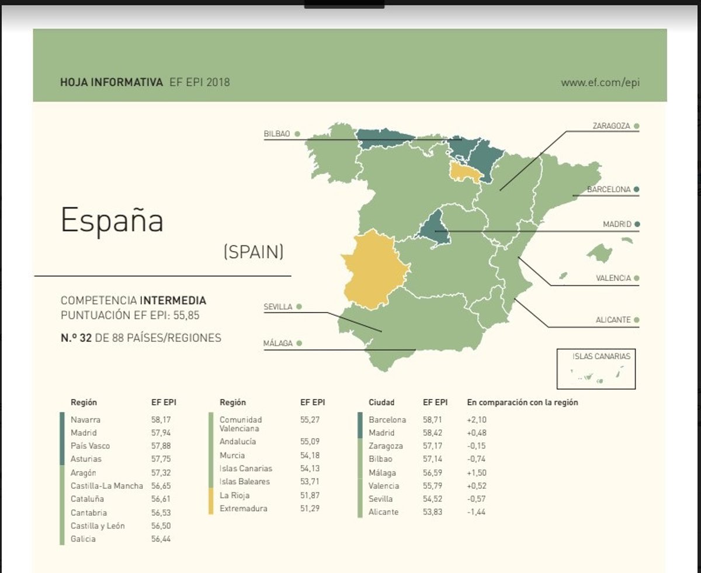This screenshot has height=573, width=701.
Task: Click the yellow legend bar beside La Rioja row
Action: tap(211, 502)
